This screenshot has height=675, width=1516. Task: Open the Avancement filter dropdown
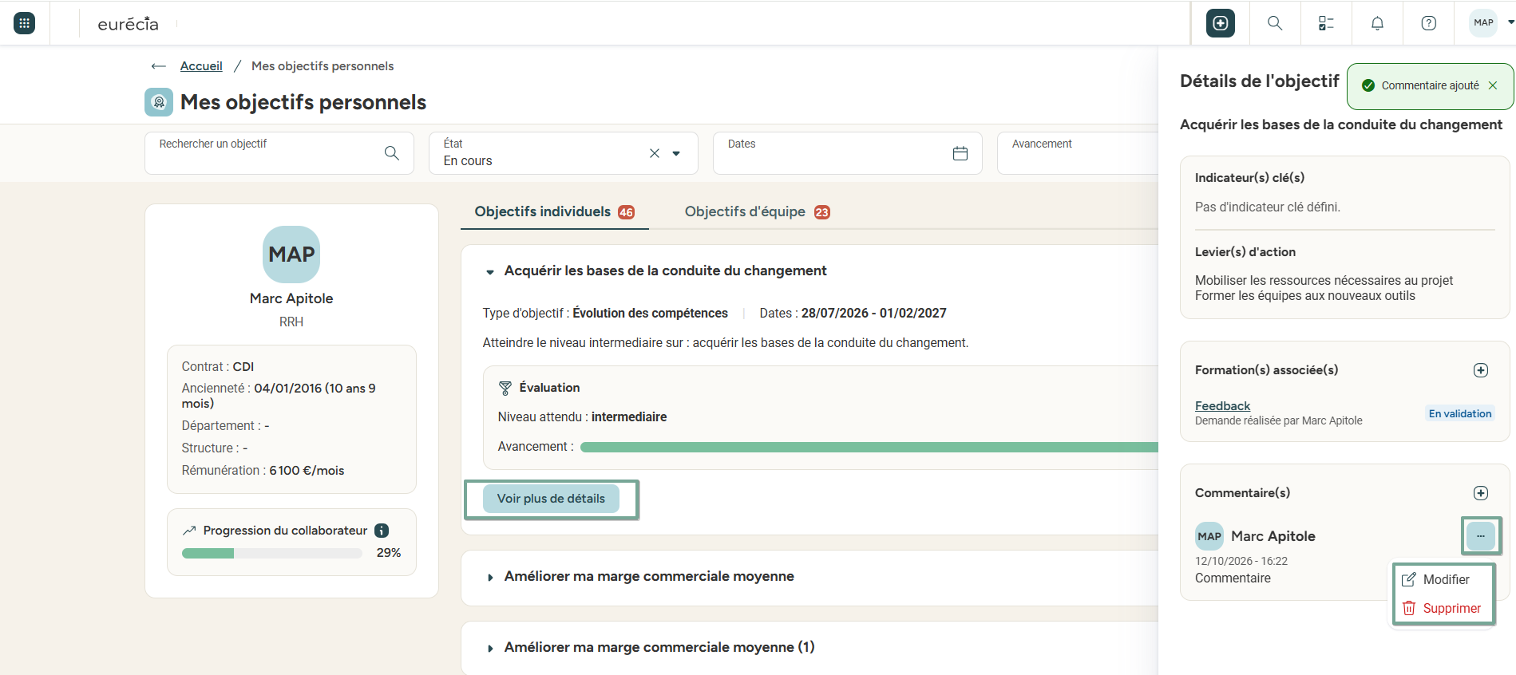[1078, 153]
